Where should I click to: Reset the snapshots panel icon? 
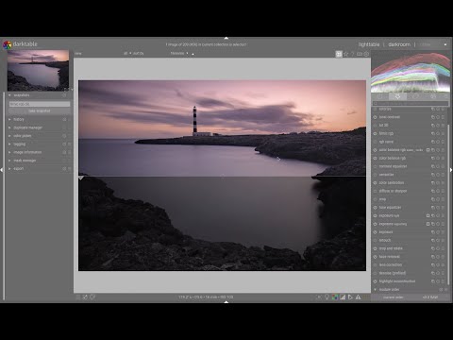click(64, 95)
